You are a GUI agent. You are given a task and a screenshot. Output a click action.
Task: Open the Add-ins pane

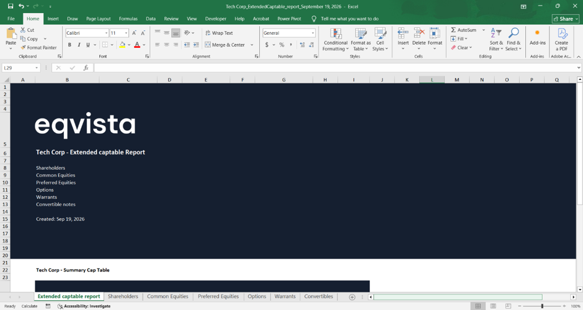(537, 37)
